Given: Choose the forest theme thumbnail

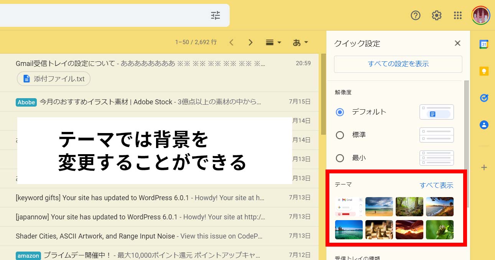Looking at the screenshot, I should (x=409, y=207).
